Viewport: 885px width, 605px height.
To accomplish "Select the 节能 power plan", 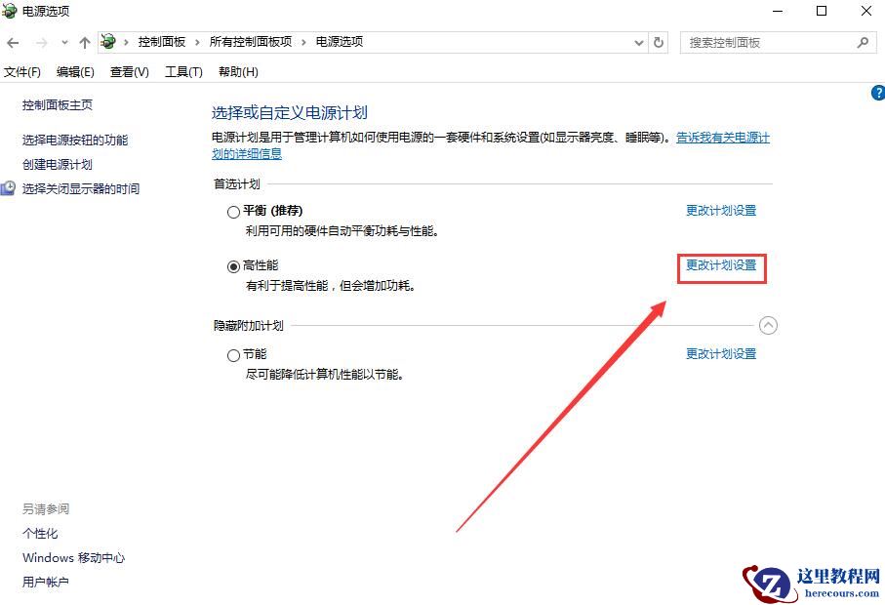I will pos(233,353).
